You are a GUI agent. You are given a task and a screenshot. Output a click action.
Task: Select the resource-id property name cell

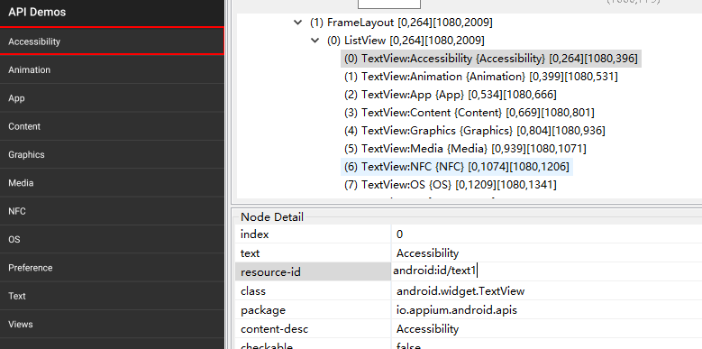coord(313,272)
